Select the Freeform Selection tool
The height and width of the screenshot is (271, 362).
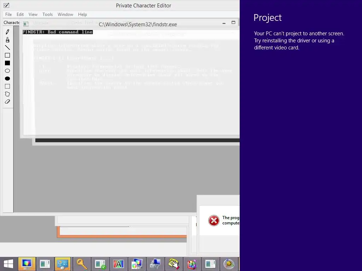coord(7,94)
